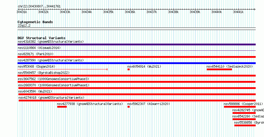The height and width of the screenshot is (137, 264).
Task: Select the thin nsv953068 variant line
Action: [x=63, y=69]
